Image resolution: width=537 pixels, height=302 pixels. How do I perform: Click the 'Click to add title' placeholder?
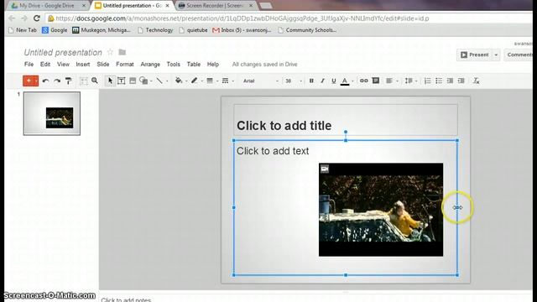click(346, 120)
